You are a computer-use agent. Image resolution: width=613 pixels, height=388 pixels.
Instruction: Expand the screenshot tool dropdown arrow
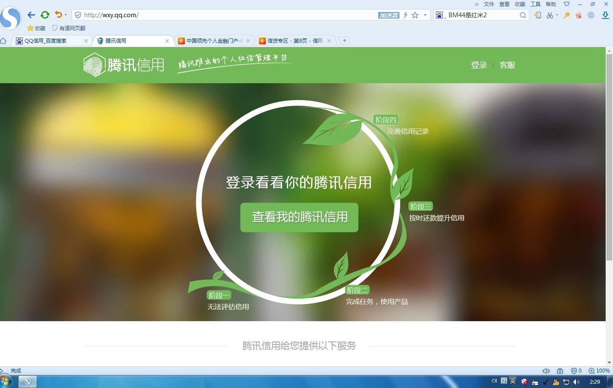coord(557,15)
